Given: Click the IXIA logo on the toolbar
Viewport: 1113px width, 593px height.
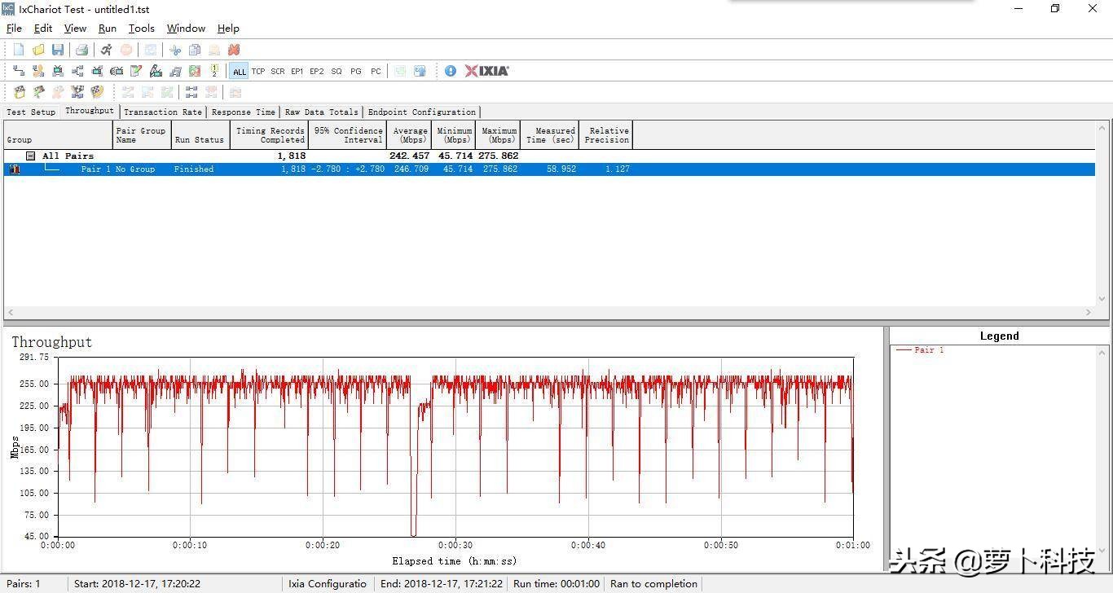Looking at the screenshot, I should (486, 71).
